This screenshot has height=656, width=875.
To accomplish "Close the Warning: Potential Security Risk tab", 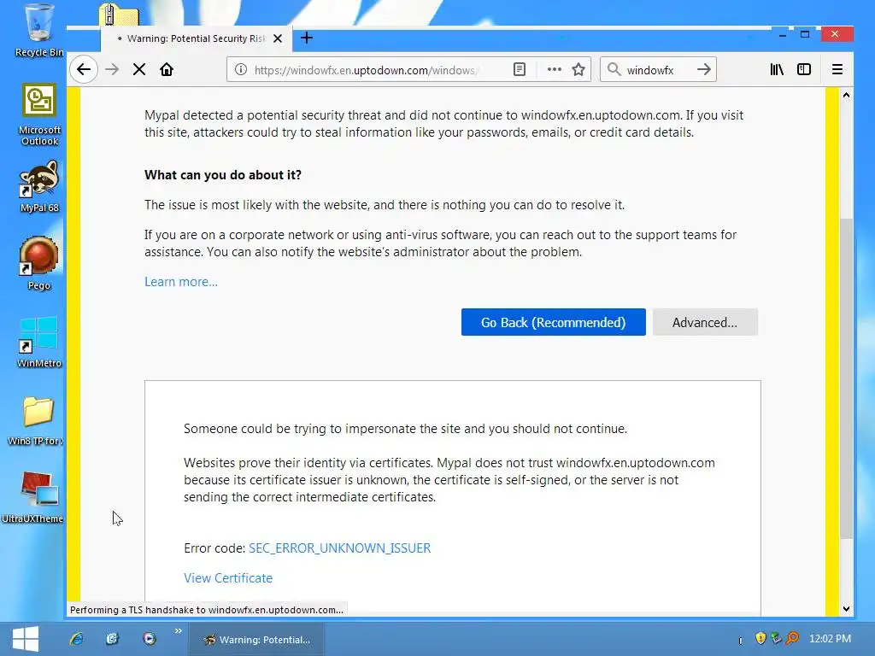I will tap(278, 38).
